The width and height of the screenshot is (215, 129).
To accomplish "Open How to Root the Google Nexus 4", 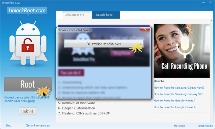I will point(175,107).
